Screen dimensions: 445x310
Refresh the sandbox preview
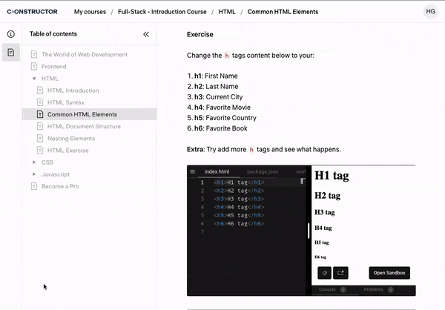(x=325, y=272)
